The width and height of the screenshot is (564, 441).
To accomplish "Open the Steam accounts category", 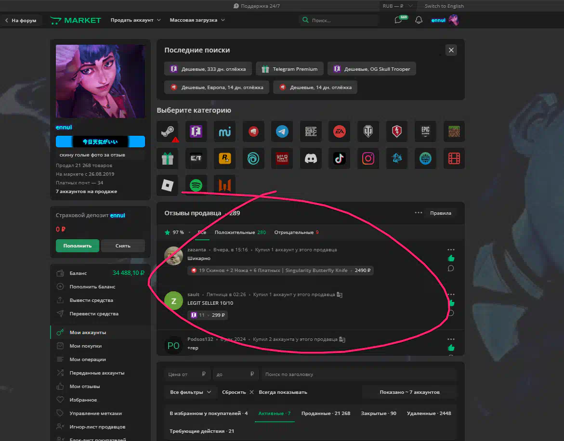I will point(167,131).
